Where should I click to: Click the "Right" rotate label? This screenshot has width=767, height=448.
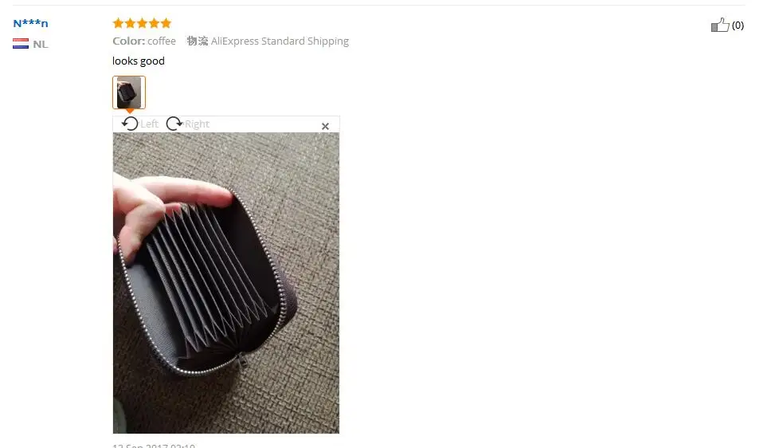coord(198,124)
